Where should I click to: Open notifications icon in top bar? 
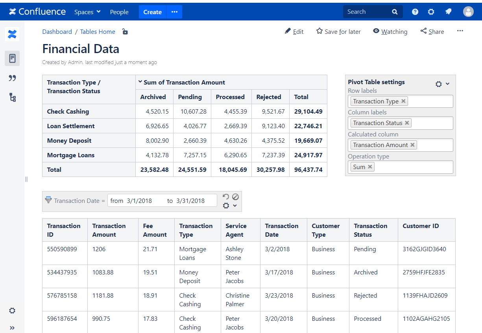point(448,12)
